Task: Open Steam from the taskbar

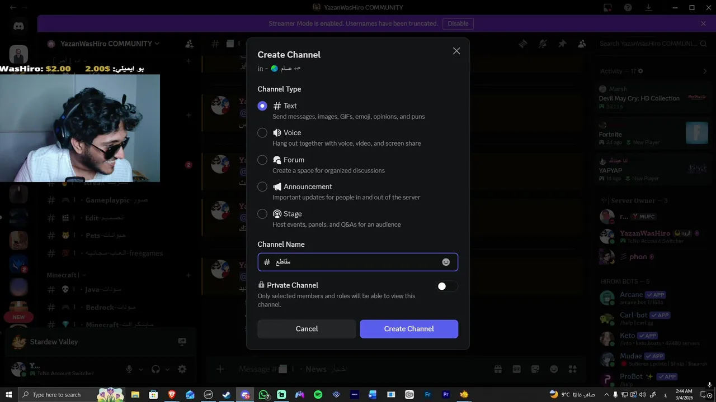Action: point(227,395)
